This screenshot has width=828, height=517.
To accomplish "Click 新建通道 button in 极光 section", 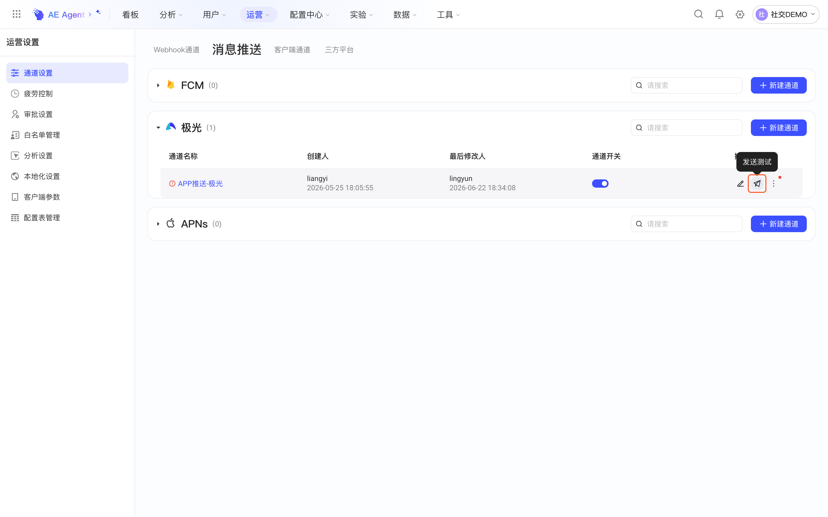I will [x=779, y=127].
